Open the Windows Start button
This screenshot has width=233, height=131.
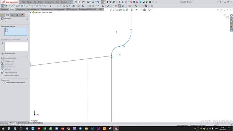[3, 128]
